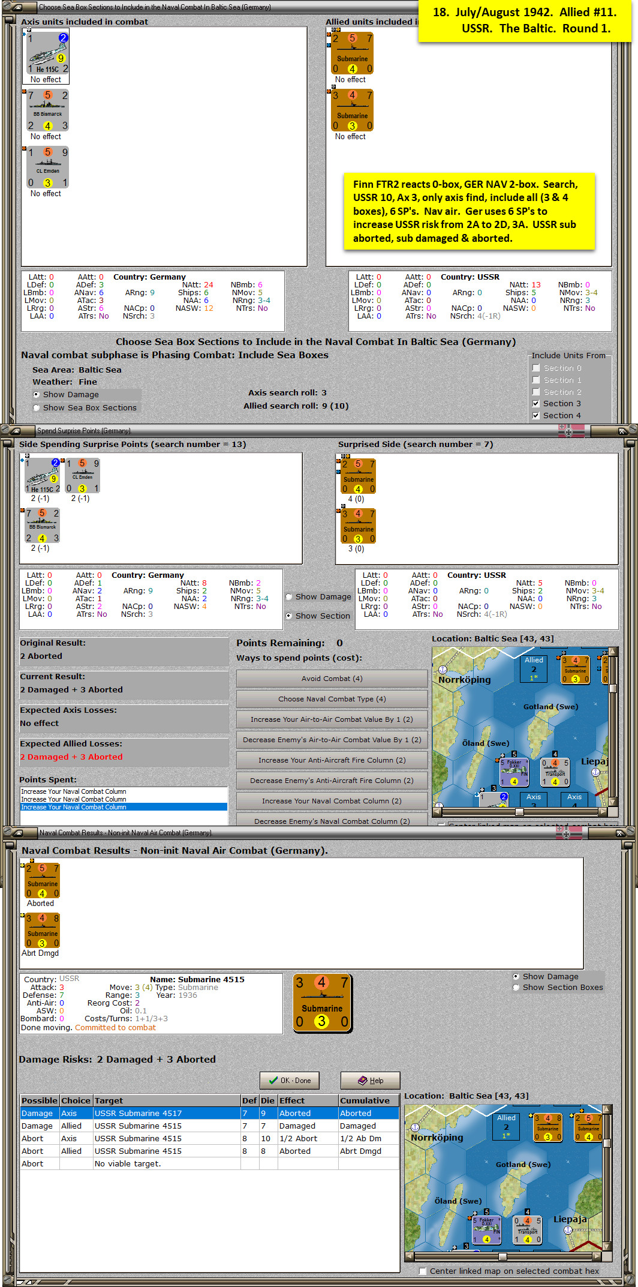Select the Abort Allied USSR Submarine 4515 row
The width and height of the screenshot is (638, 1287).
tap(210, 1151)
